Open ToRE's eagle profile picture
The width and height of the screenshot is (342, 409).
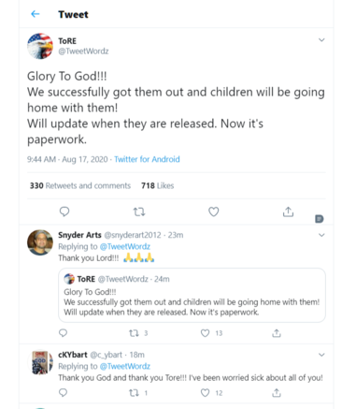(40, 46)
